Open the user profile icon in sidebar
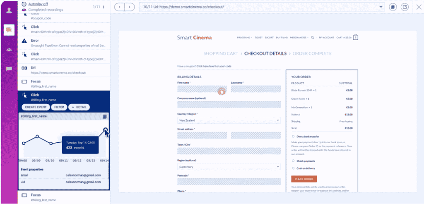The height and width of the screenshot is (204, 424). pos(9,11)
